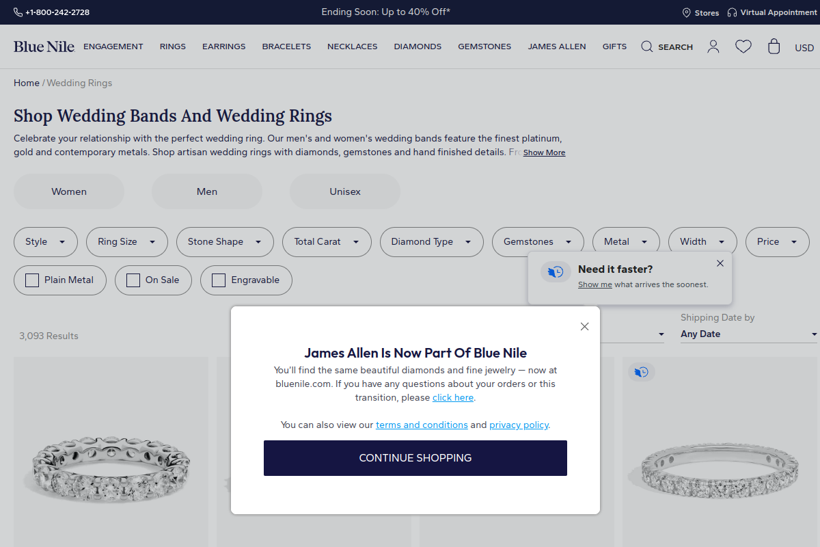Click the phone icon beside +1-800-242-2728

click(18, 12)
